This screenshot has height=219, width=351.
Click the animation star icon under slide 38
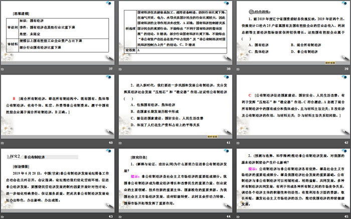(121, 68)
